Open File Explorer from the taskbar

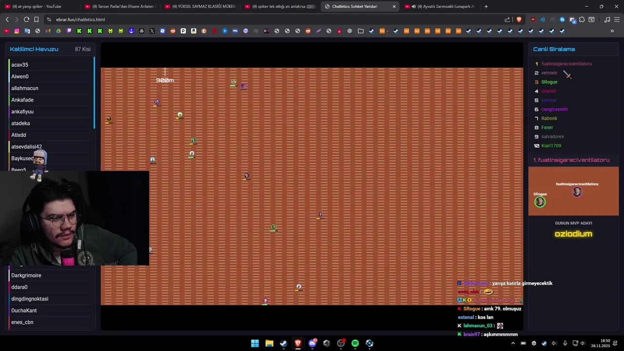pos(269,343)
